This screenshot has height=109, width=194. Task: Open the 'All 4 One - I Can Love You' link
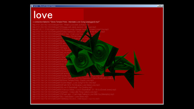click(63, 34)
